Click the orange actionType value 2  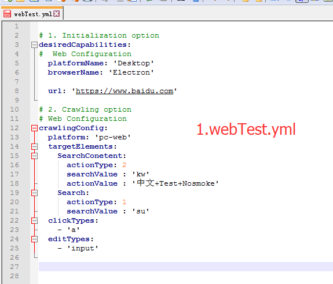pos(125,165)
